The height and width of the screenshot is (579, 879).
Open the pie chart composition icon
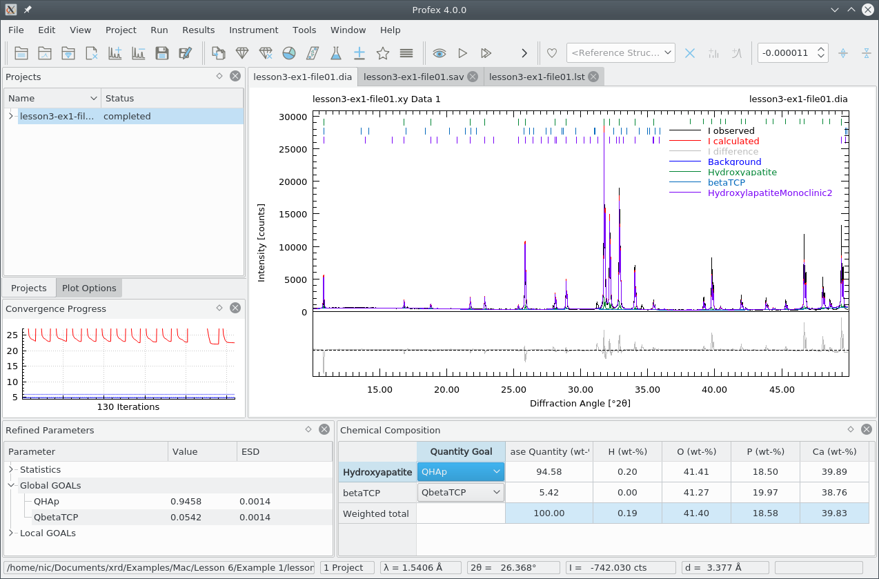tap(289, 53)
